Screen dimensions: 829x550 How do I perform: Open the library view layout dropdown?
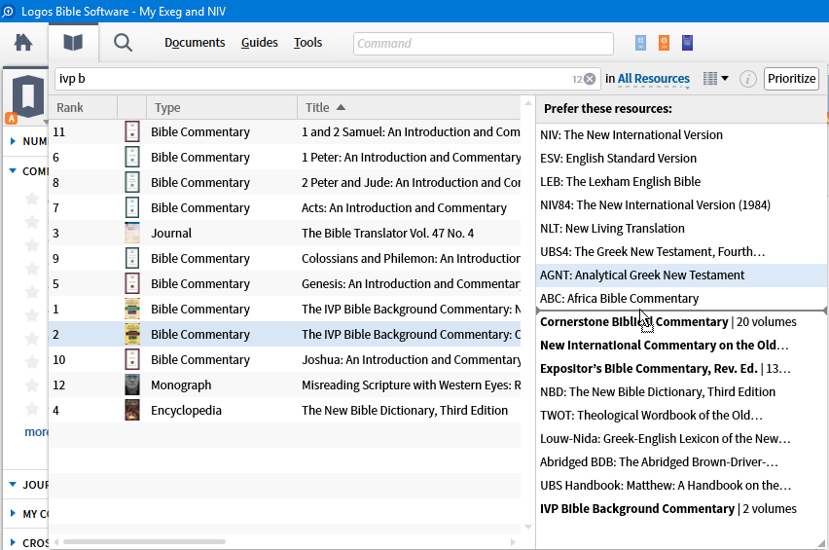pyautogui.click(x=716, y=79)
